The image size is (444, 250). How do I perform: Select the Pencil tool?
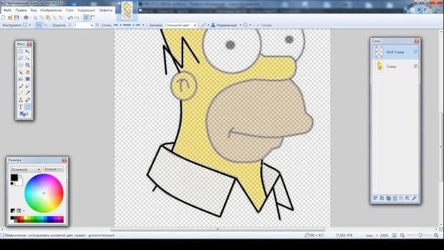tap(21, 93)
